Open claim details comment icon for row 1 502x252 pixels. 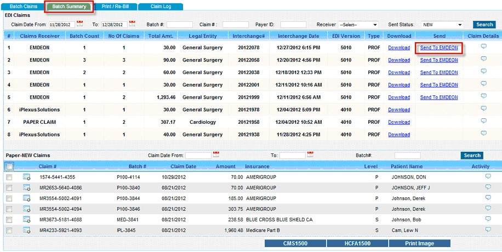[483, 47]
